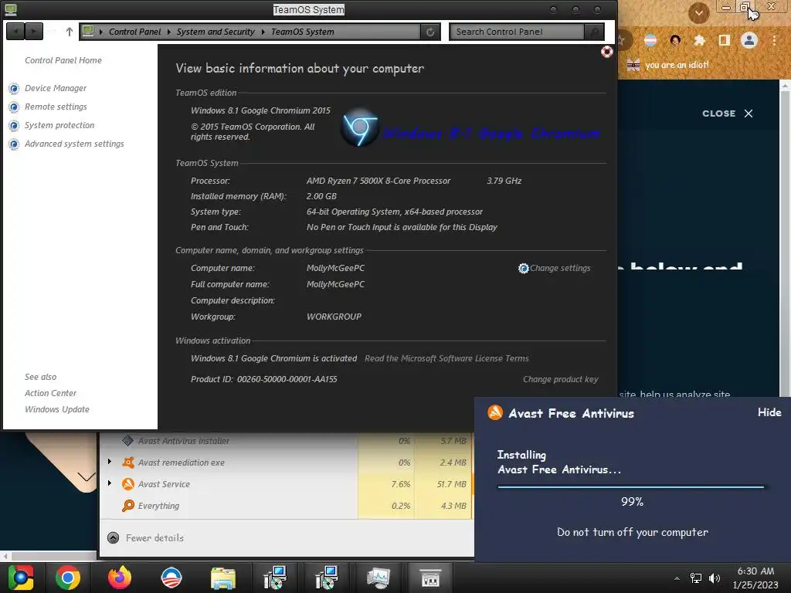Expand the Avast Service process row
791x593 pixels.
coord(110,483)
